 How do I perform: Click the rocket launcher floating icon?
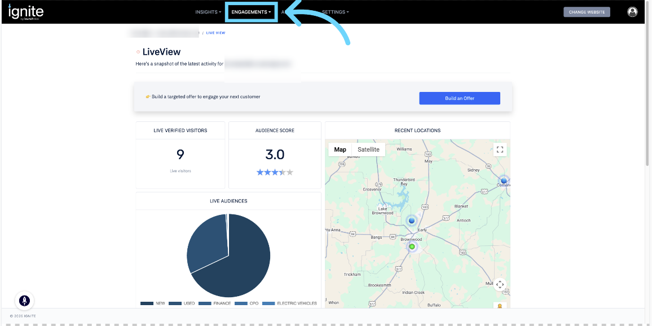[24, 301]
